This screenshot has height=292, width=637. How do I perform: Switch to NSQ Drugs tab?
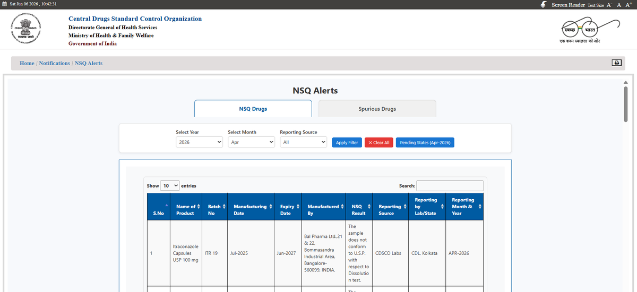tap(253, 109)
